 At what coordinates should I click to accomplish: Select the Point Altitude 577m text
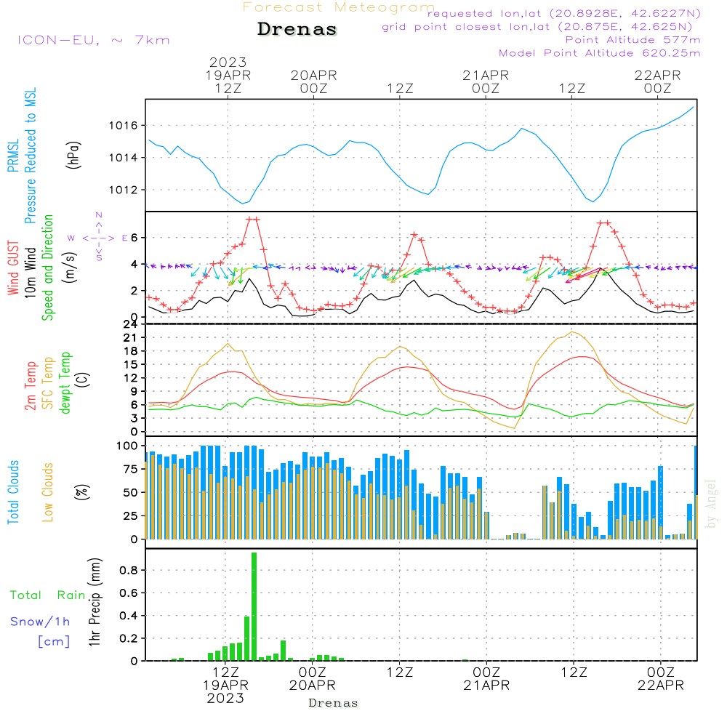click(x=633, y=40)
